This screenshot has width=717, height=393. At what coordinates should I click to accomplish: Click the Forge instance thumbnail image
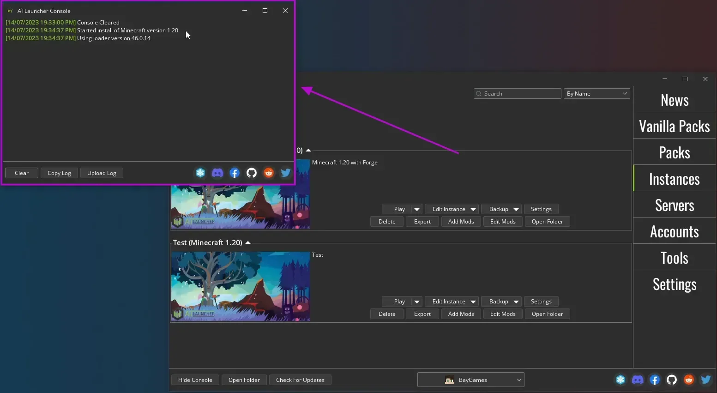(x=241, y=207)
